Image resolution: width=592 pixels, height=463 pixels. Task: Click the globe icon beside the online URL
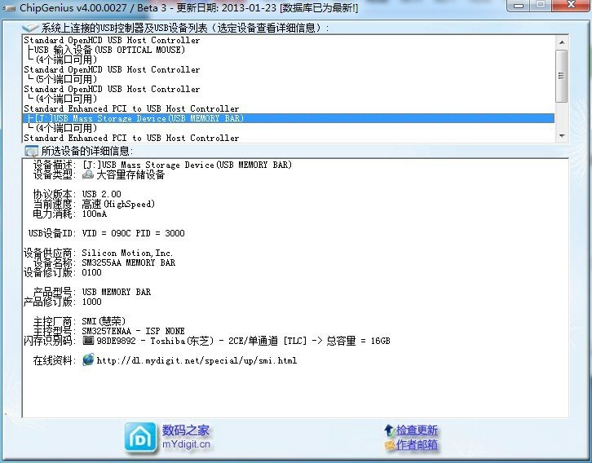tap(88, 359)
